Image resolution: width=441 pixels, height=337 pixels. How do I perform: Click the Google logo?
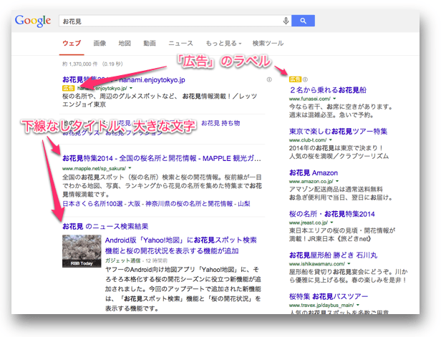(x=33, y=21)
